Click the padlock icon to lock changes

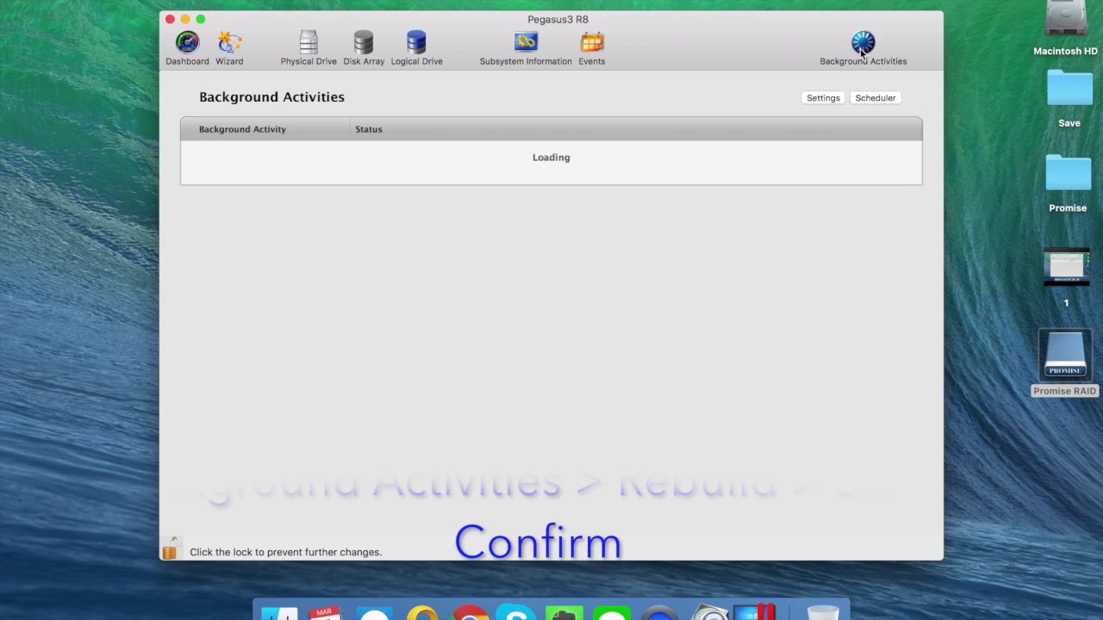point(170,549)
